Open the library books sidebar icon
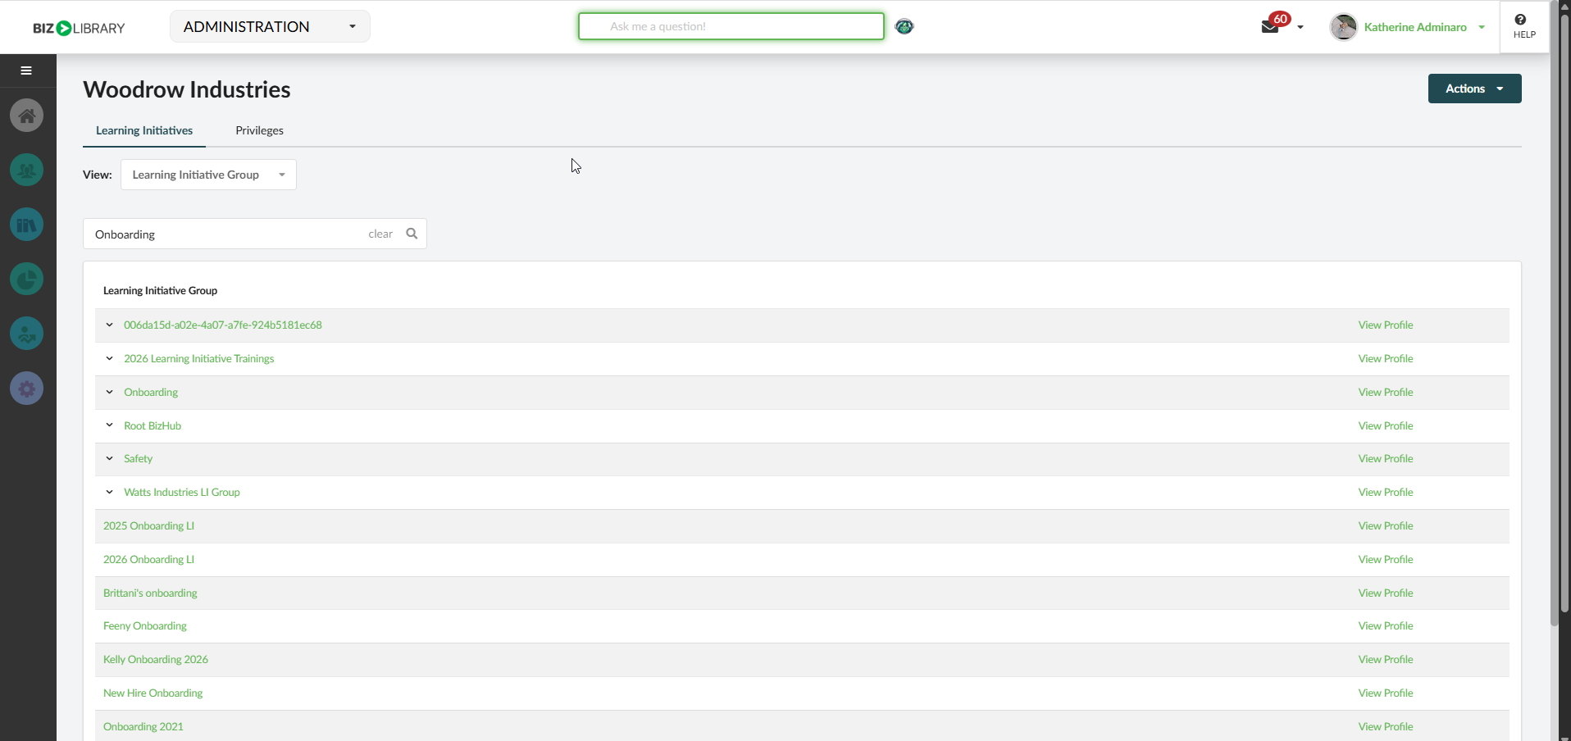The height and width of the screenshot is (741, 1571). tap(27, 225)
